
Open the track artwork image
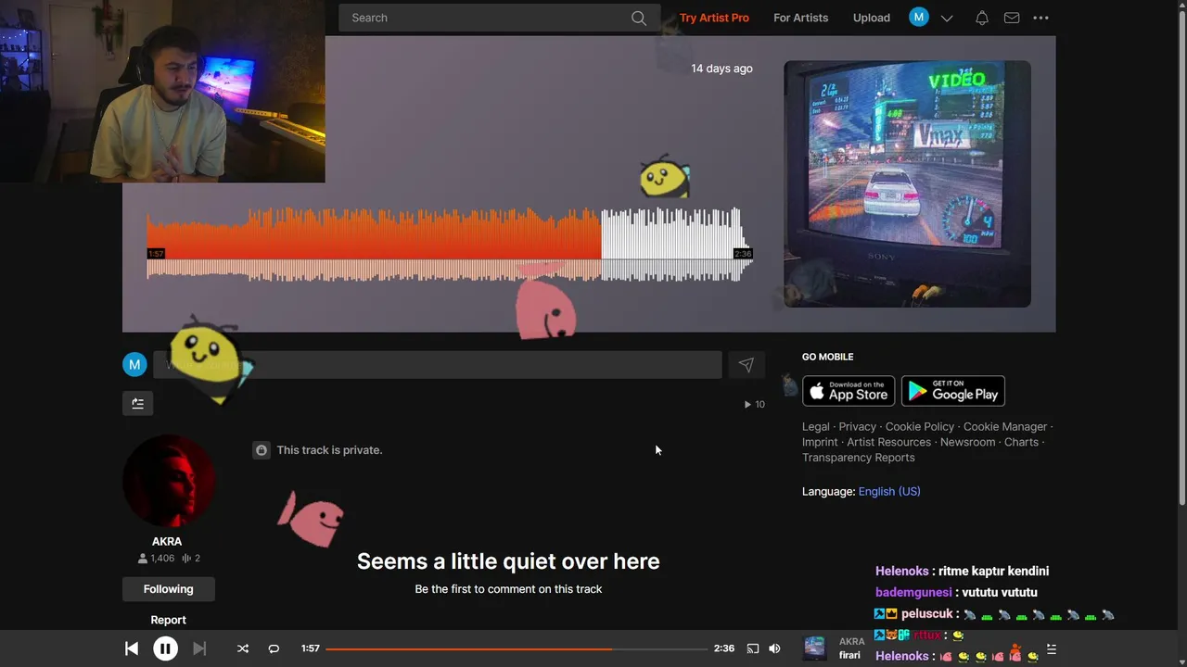[x=907, y=183]
